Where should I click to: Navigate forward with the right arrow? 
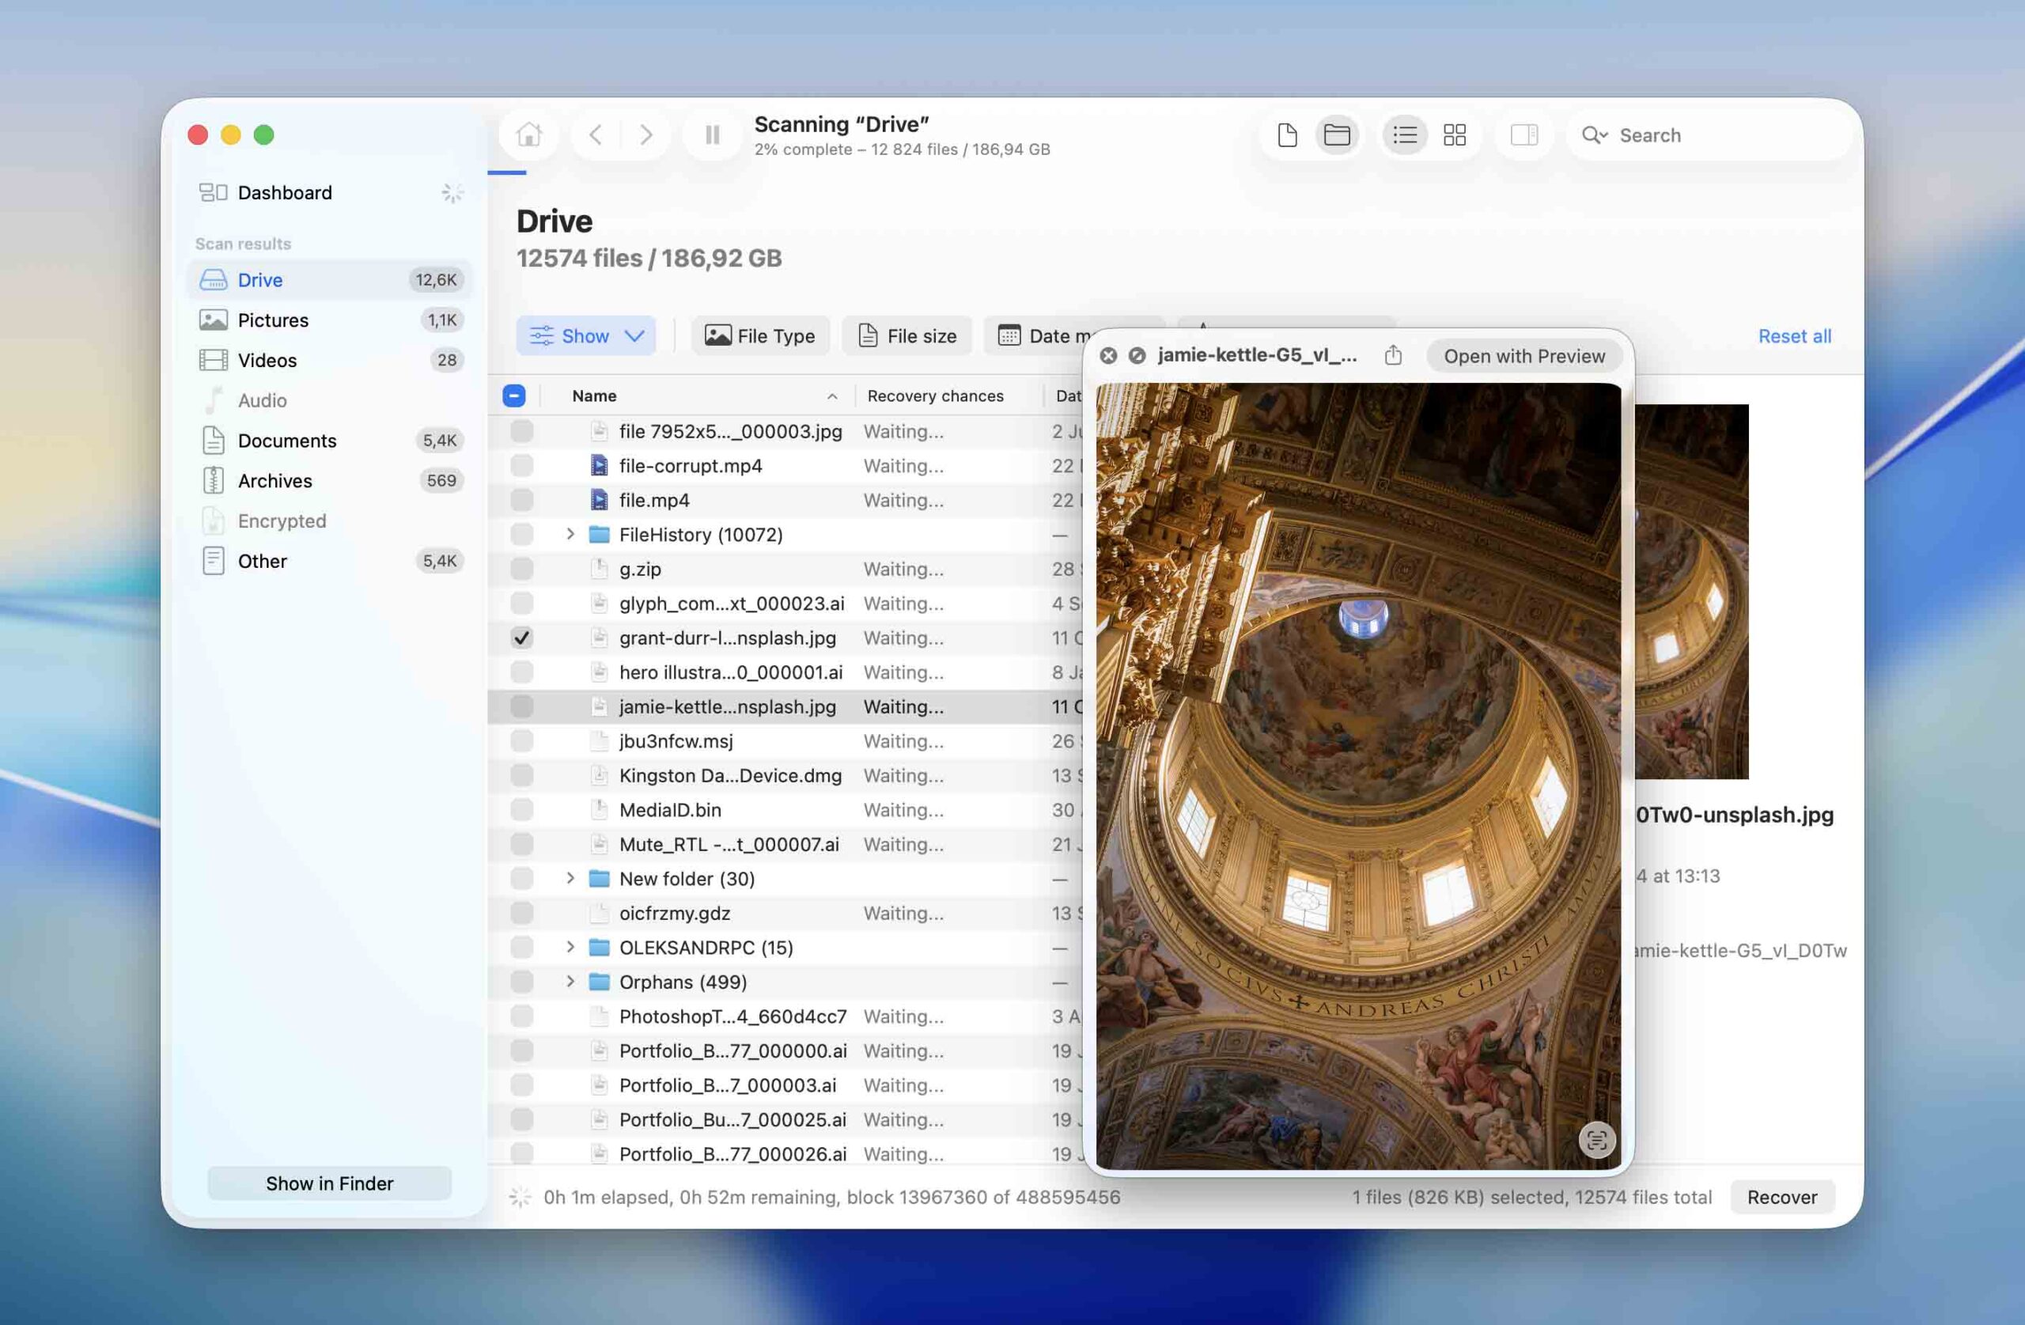645,134
